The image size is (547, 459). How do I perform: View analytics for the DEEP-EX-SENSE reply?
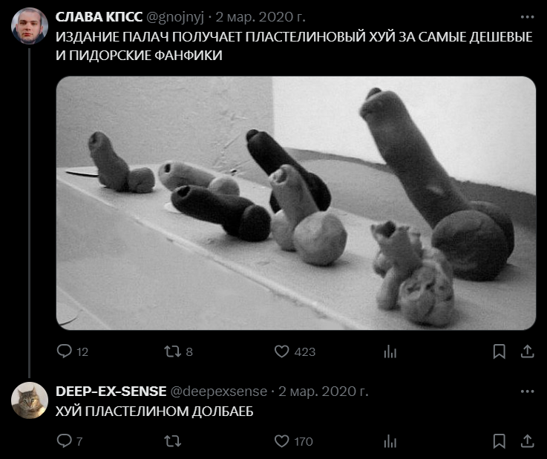click(x=390, y=441)
